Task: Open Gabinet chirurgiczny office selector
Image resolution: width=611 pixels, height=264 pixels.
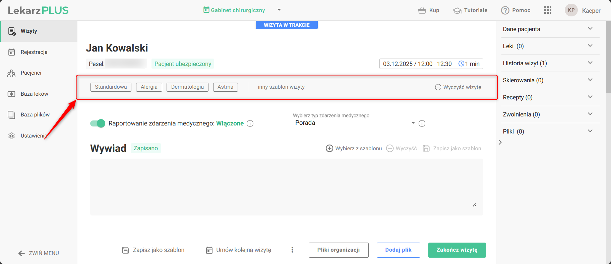Action: tap(242, 10)
